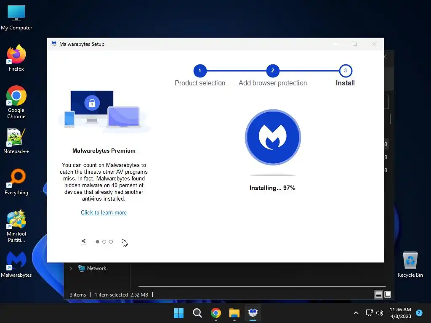Launch Firefox from the desktop
431x323 pixels.
point(16,58)
